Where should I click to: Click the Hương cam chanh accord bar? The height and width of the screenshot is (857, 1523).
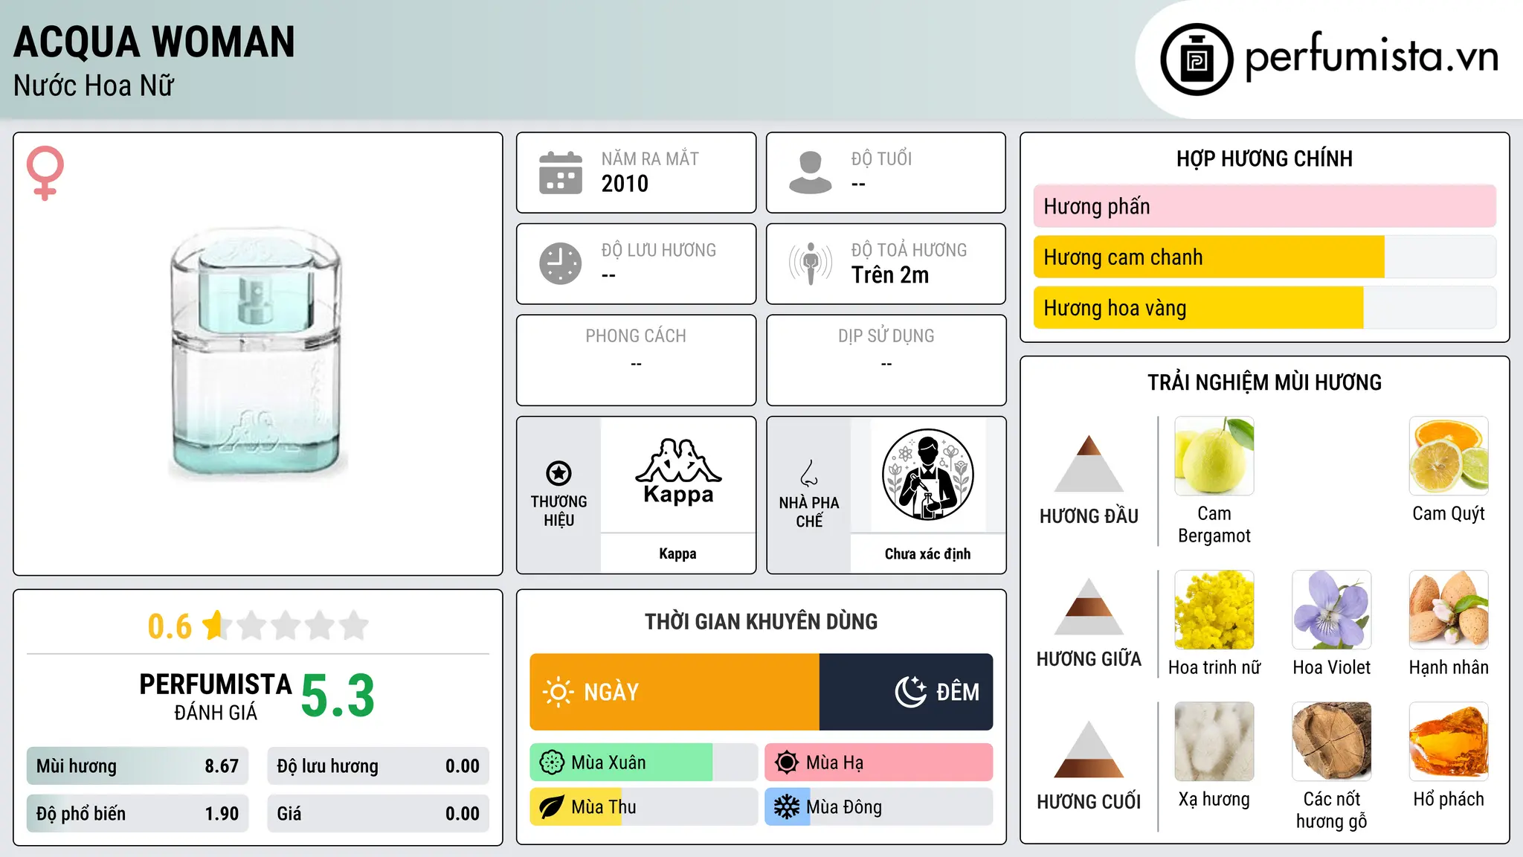pyautogui.click(x=1264, y=257)
